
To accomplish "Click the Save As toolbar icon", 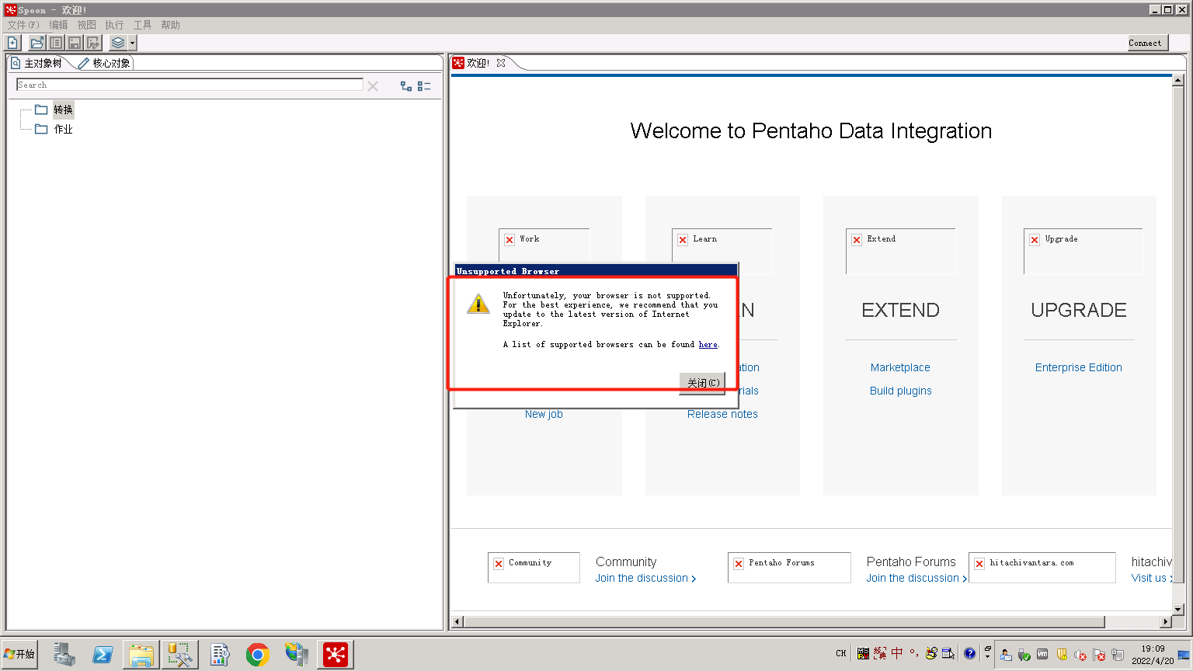I will coord(93,43).
